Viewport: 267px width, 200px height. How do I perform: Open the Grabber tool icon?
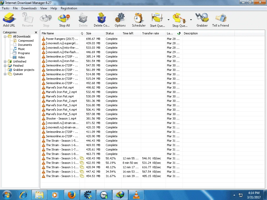[202, 20]
